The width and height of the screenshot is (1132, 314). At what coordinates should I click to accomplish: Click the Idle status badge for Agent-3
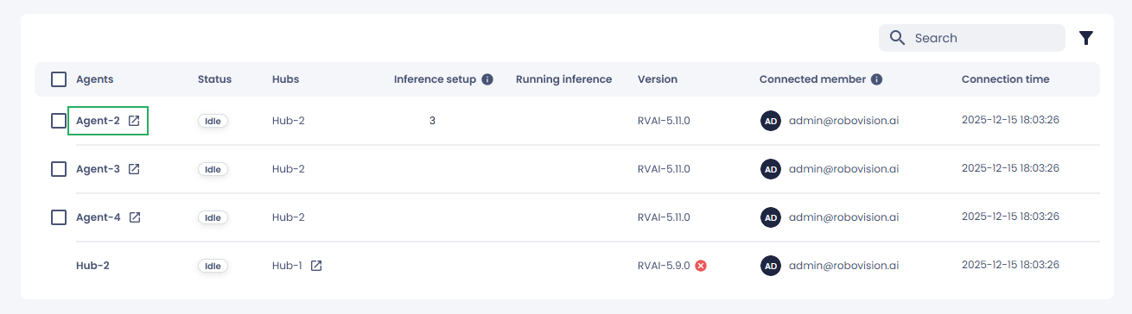click(213, 169)
